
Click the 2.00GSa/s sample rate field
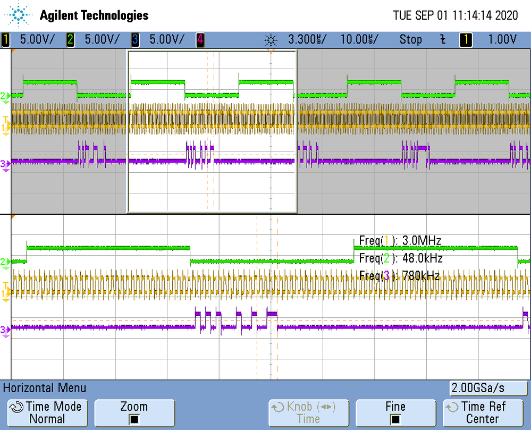coord(488,388)
